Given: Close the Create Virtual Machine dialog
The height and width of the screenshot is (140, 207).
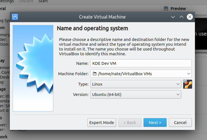Looking at the screenshot, I should [190, 17].
